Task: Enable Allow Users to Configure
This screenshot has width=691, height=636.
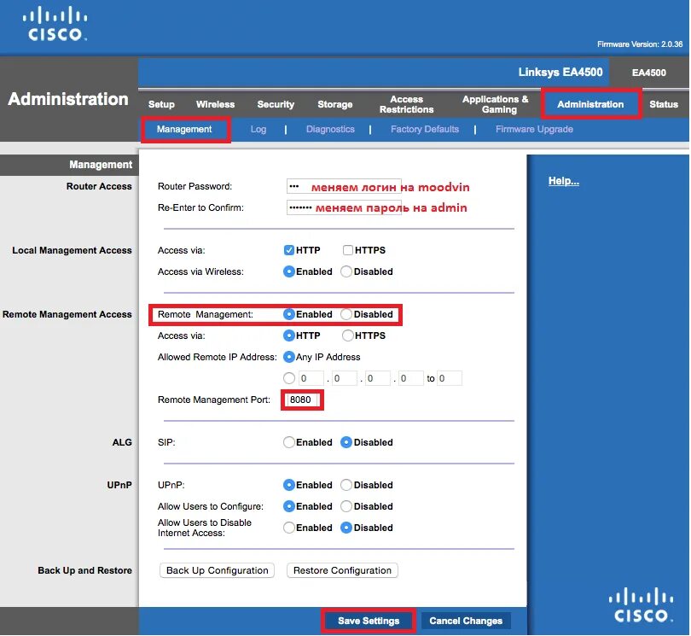Action: coord(288,506)
